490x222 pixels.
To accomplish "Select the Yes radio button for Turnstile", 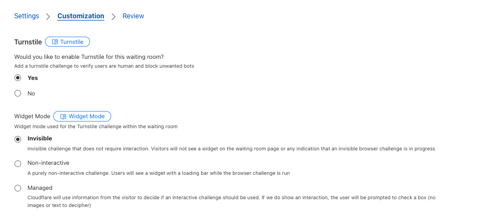I will click(18, 78).
